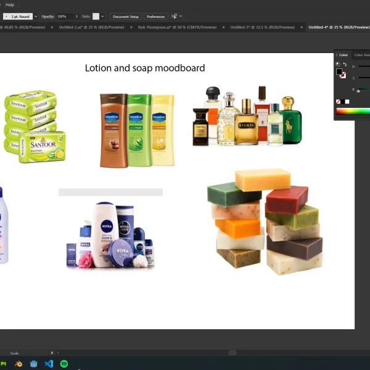Close the Untitled-3 tab

[302, 27]
